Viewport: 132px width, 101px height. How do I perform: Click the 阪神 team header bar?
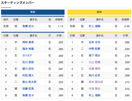[99, 12]
